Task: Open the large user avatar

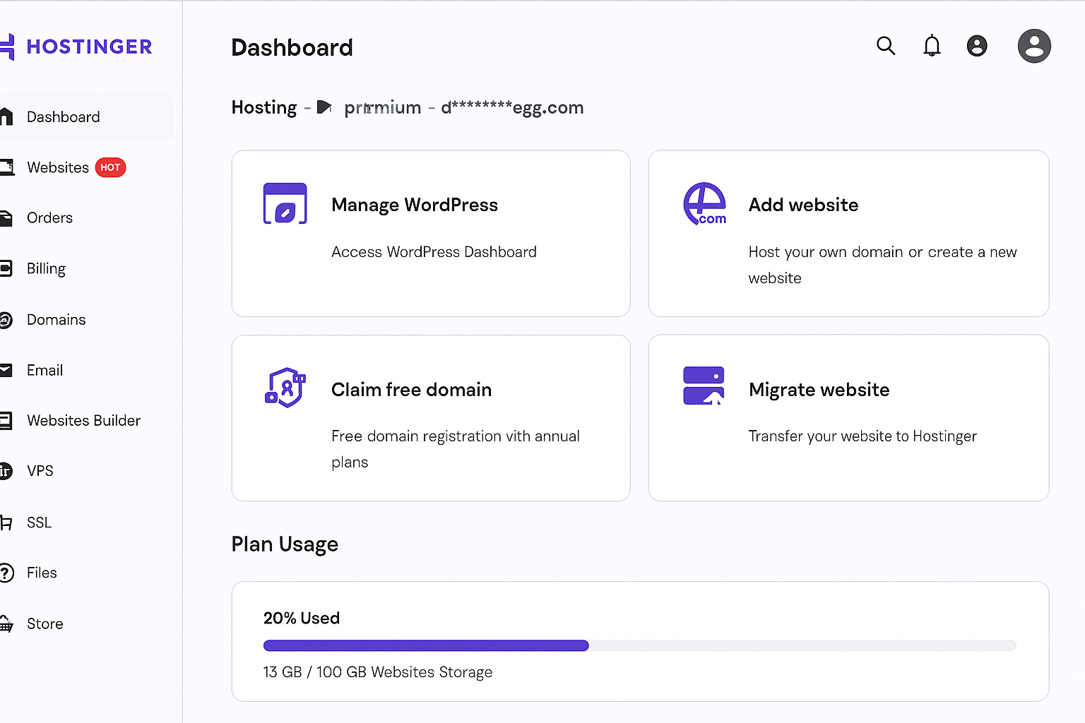Action: click(x=1034, y=46)
